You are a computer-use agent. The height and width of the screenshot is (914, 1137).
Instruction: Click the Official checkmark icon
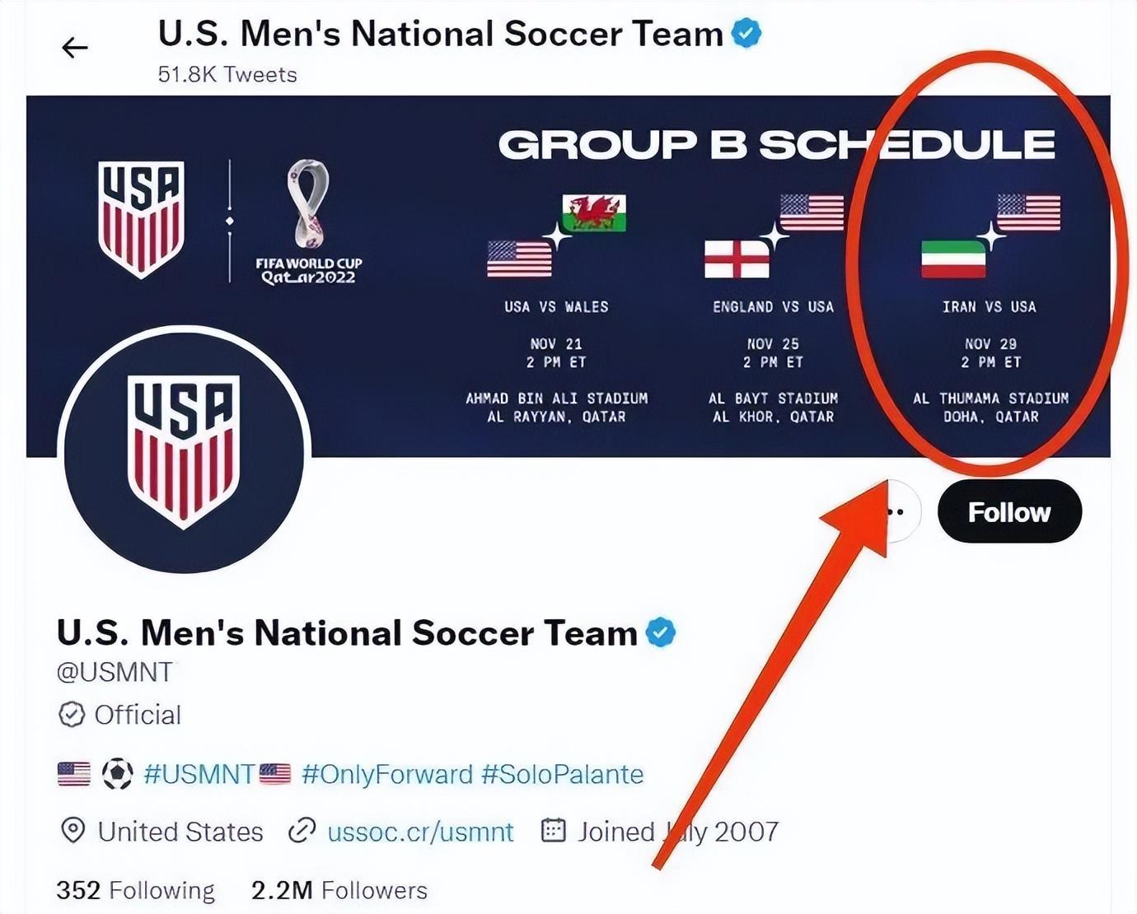point(72,715)
